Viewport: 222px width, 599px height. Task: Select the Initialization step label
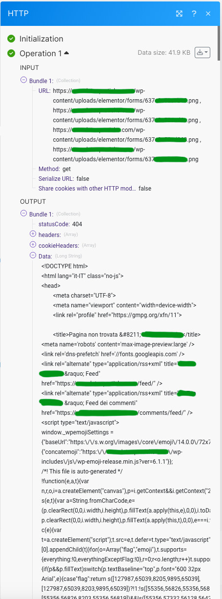click(41, 39)
